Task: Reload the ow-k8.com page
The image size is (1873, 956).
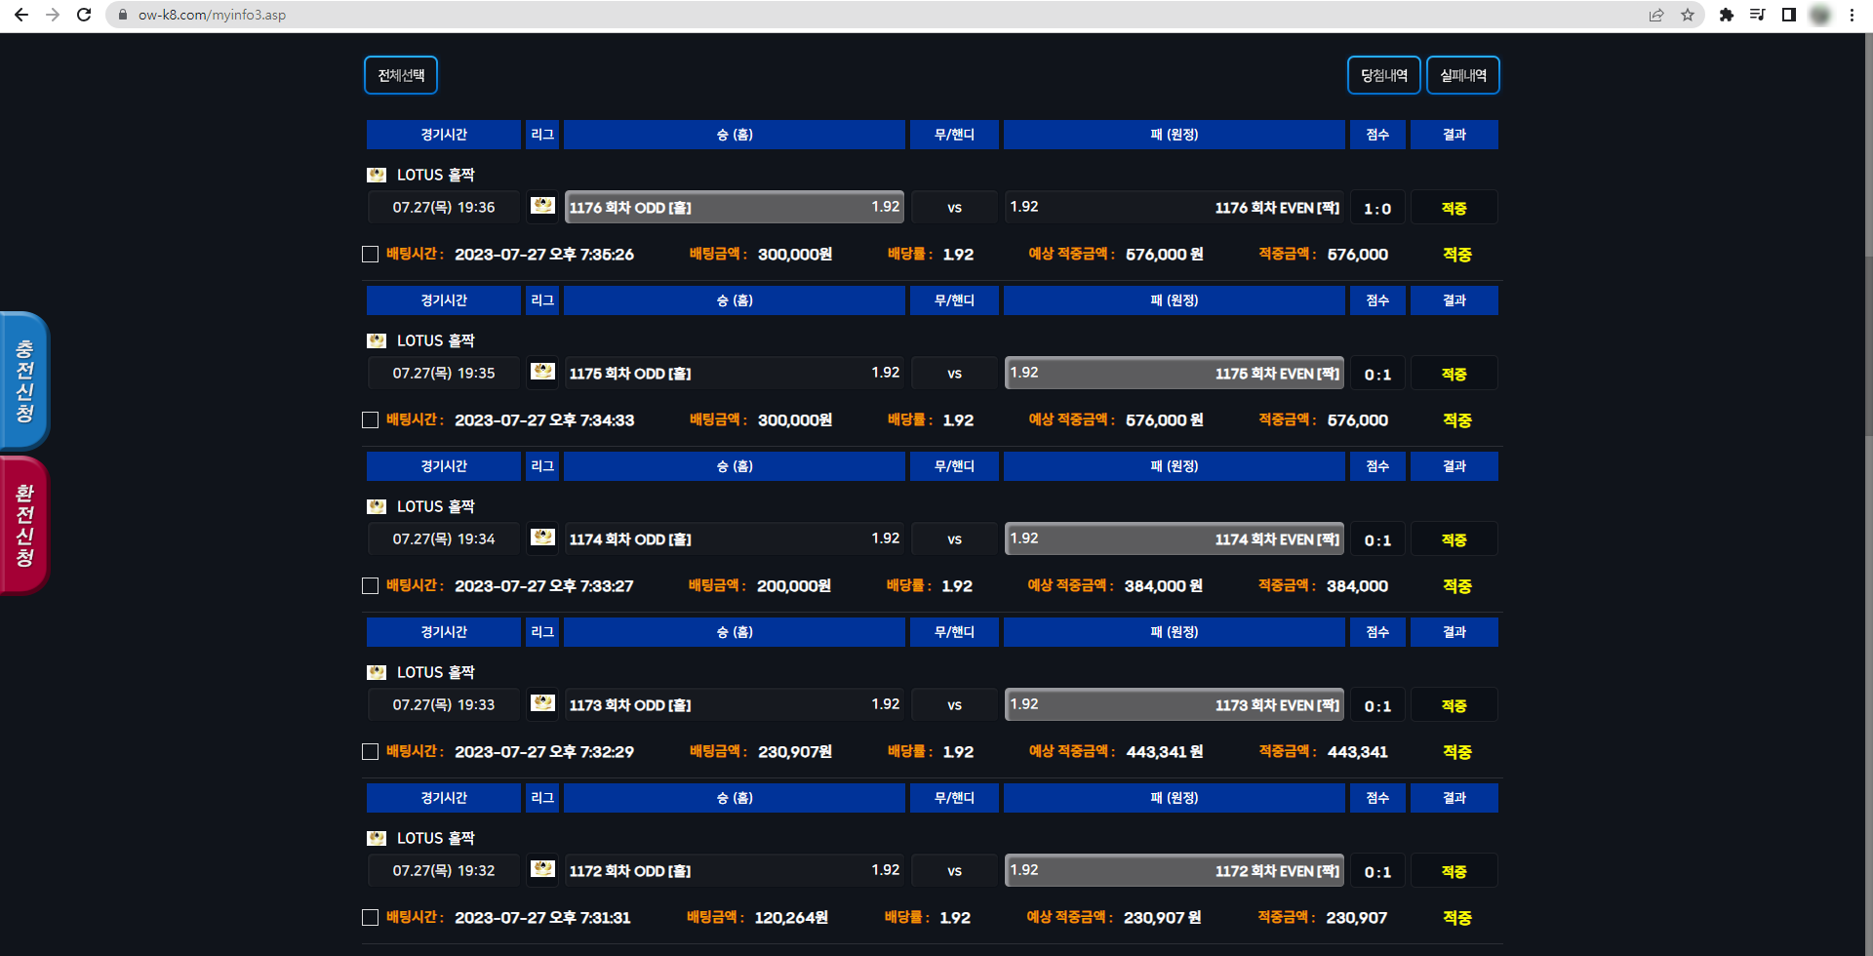Action: pyautogui.click(x=84, y=15)
